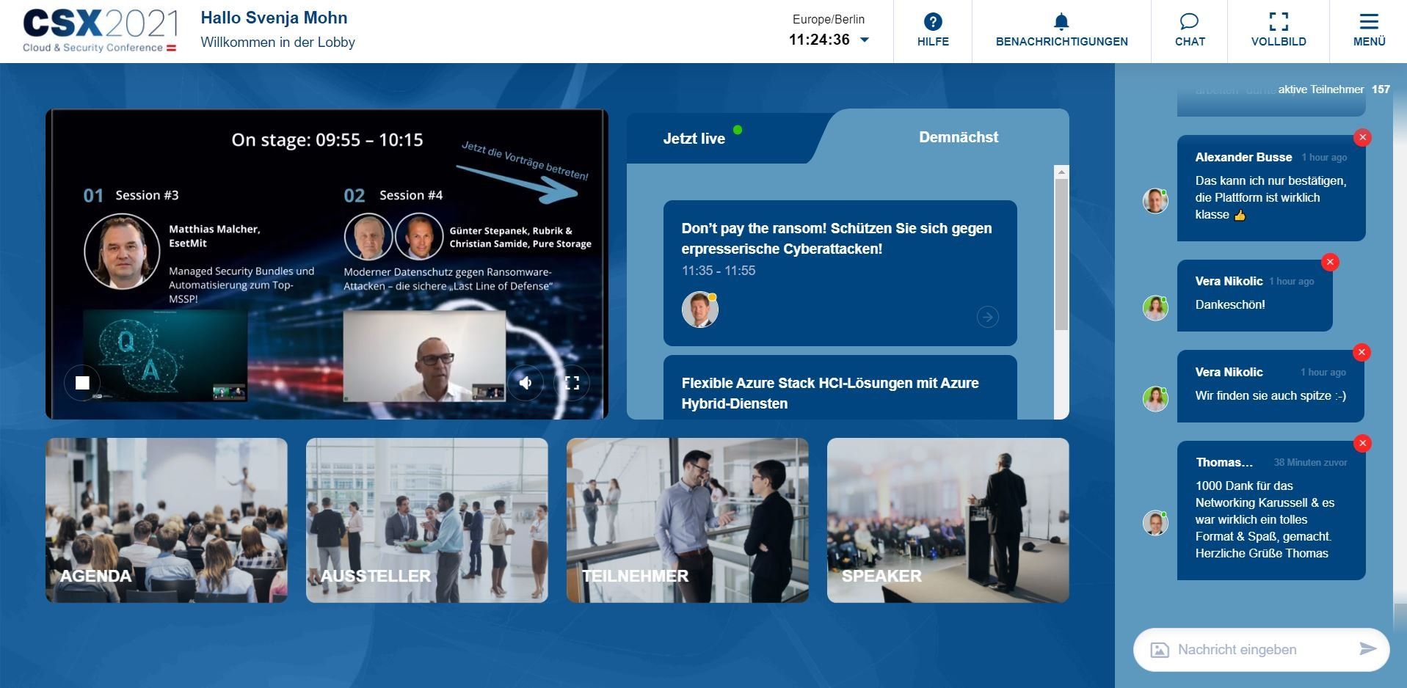Attach an image to chat message
The image size is (1407, 688).
click(x=1159, y=650)
